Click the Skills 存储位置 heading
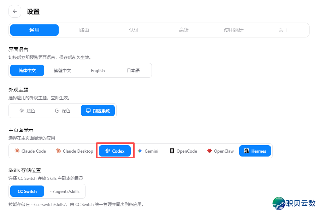 (x=25, y=170)
